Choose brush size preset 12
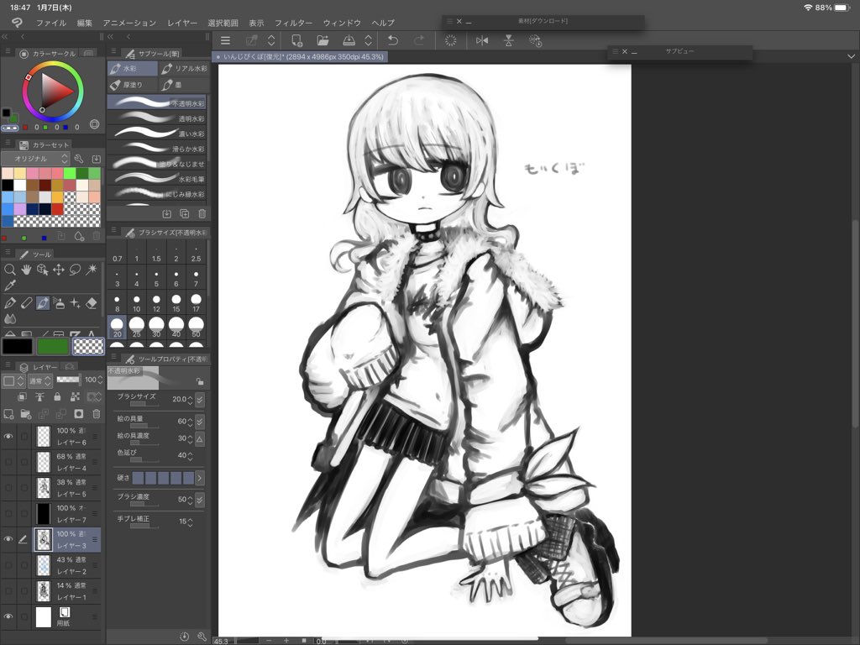Screen dimensions: 860x645 click(x=156, y=303)
